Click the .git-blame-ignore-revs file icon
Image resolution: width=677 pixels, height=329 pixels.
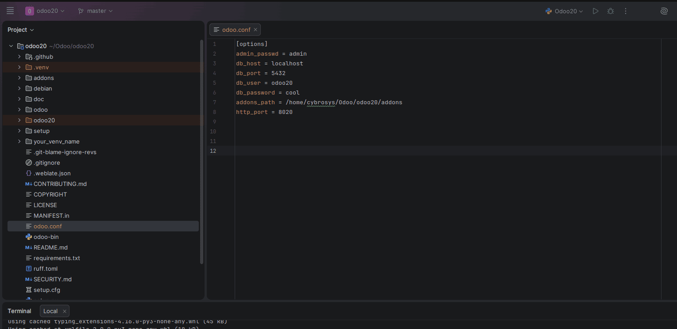[29, 152]
